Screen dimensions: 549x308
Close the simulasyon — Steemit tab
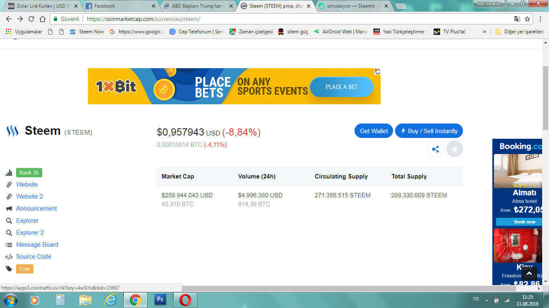[386, 6]
